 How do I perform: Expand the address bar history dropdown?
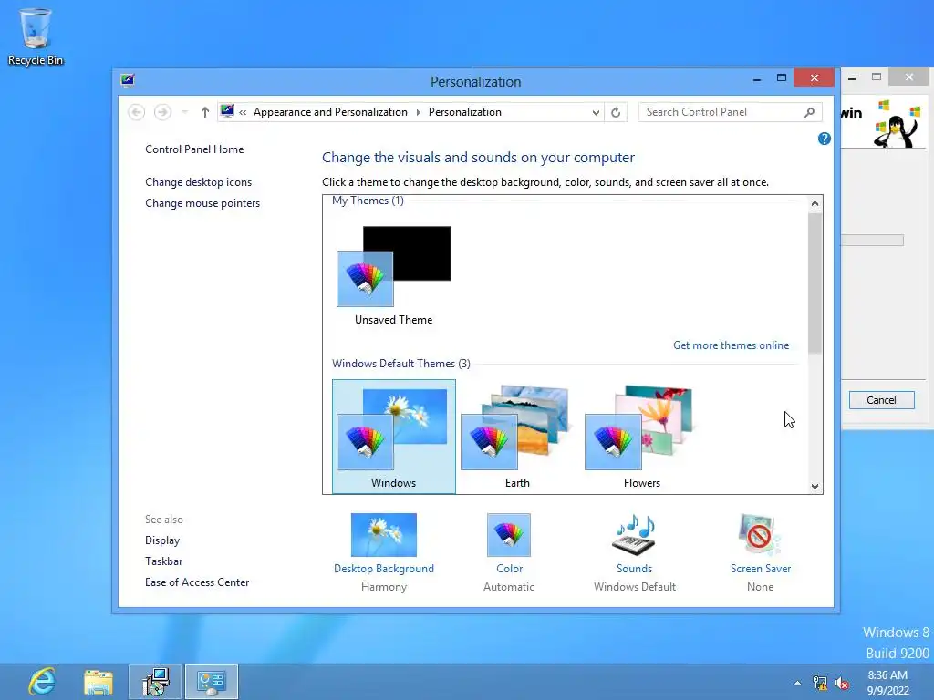point(596,112)
